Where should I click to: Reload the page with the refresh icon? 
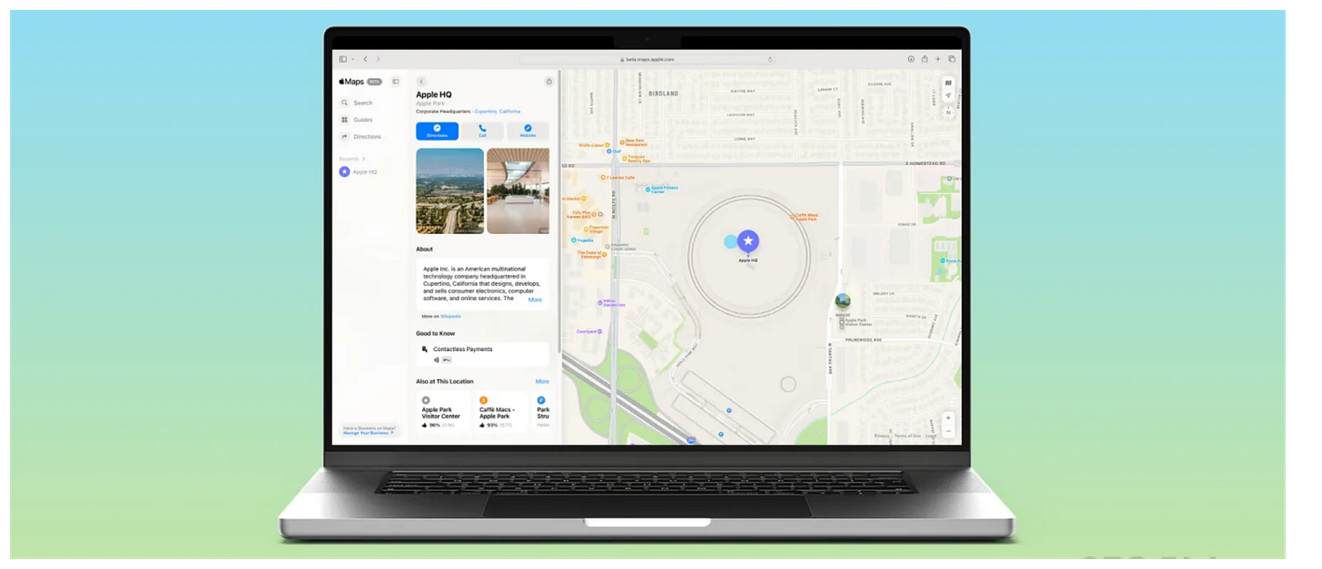coord(770,59)
